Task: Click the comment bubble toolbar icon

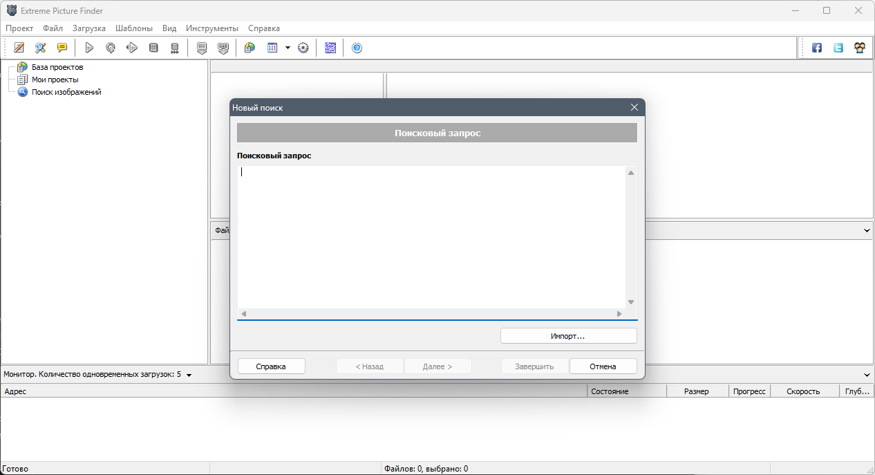Action: click(x=62, y=48)
